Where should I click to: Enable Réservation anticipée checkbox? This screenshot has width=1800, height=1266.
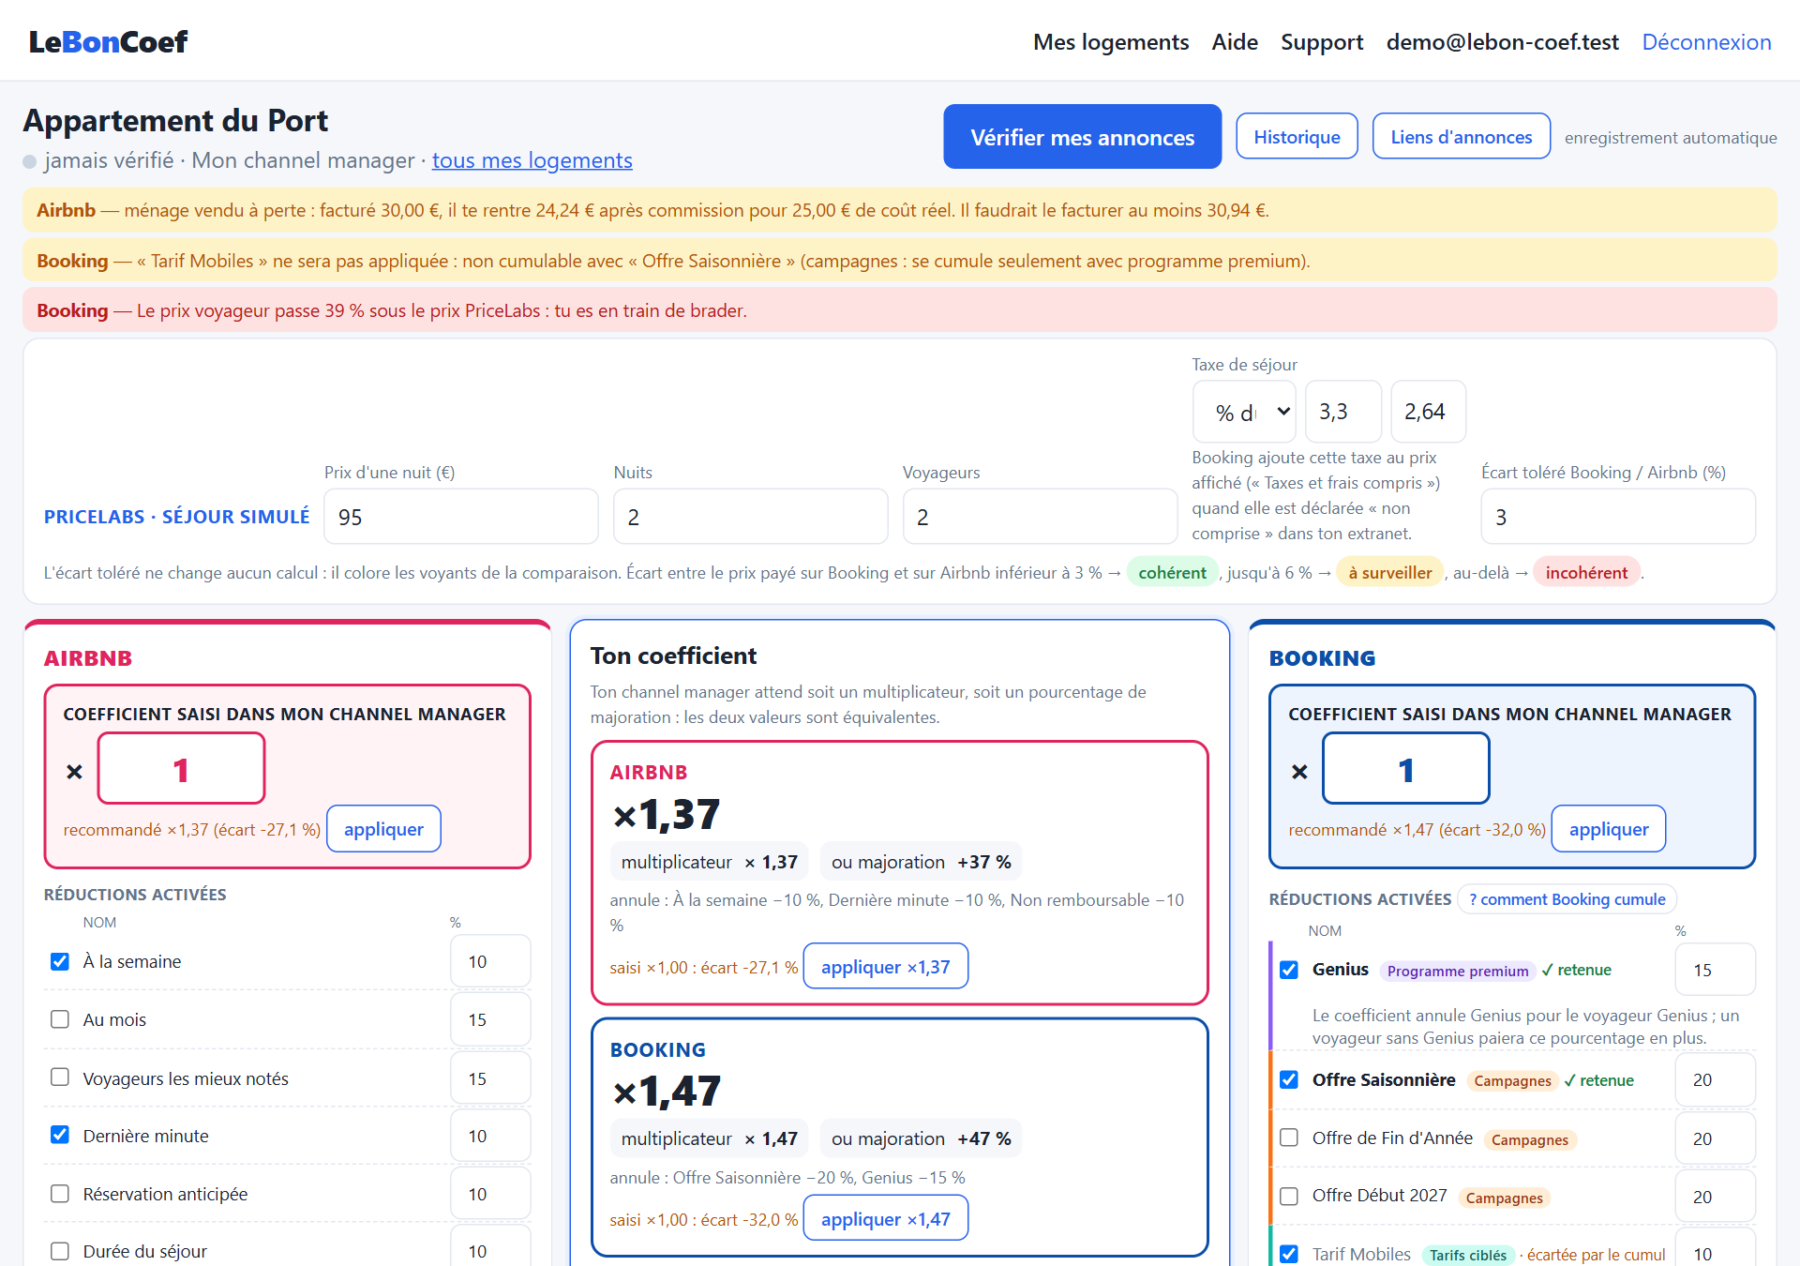(60, 1194)
